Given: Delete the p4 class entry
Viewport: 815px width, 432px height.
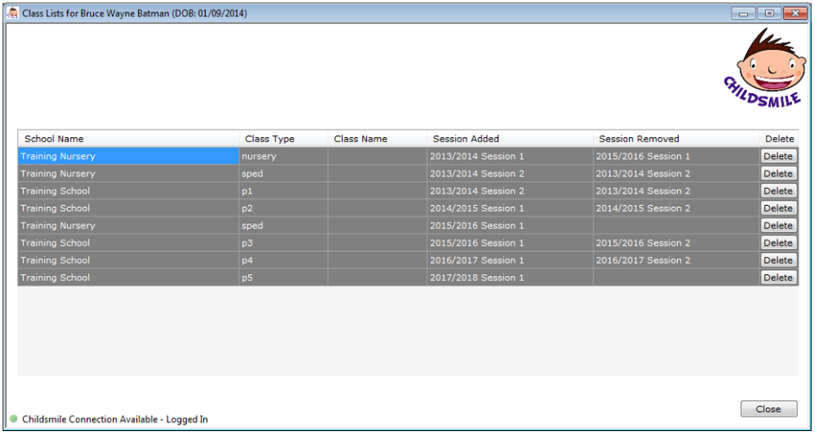Looking at the screenshot, I should click(778, 260).
